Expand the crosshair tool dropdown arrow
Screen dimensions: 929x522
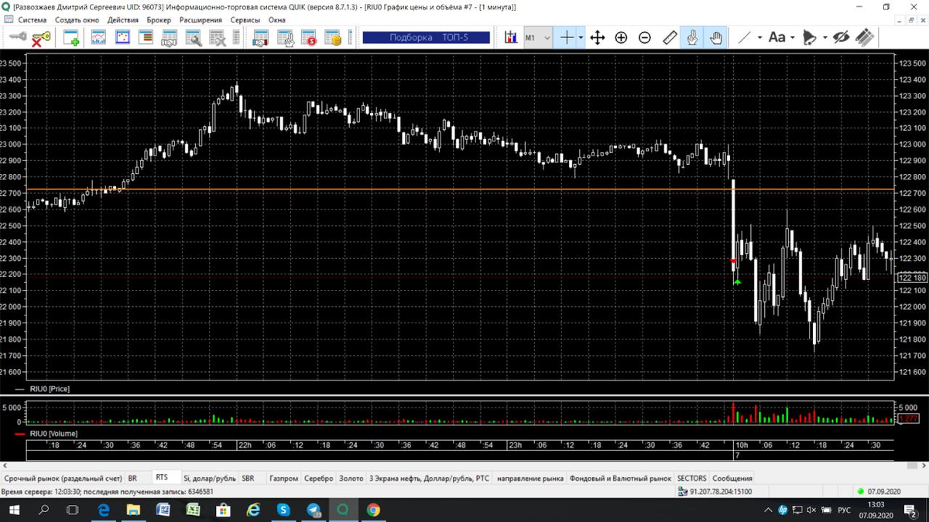tap(581, 37)
